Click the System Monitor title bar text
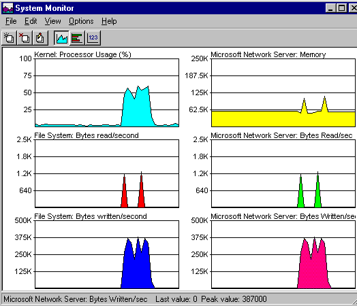The height and width of the screenshot is (306, 357). click(45, 8)
